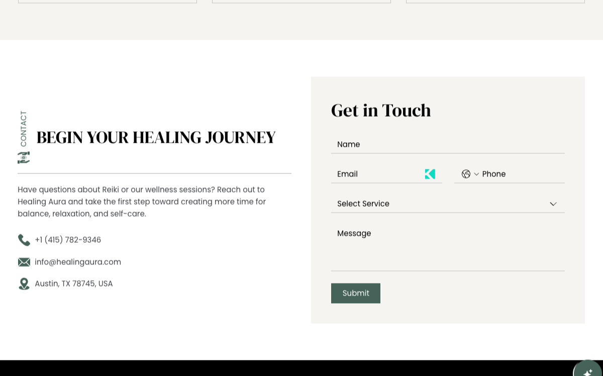Click the healing hands icon below CONTACT
This screenshot has width=603, height=376.
24,157
